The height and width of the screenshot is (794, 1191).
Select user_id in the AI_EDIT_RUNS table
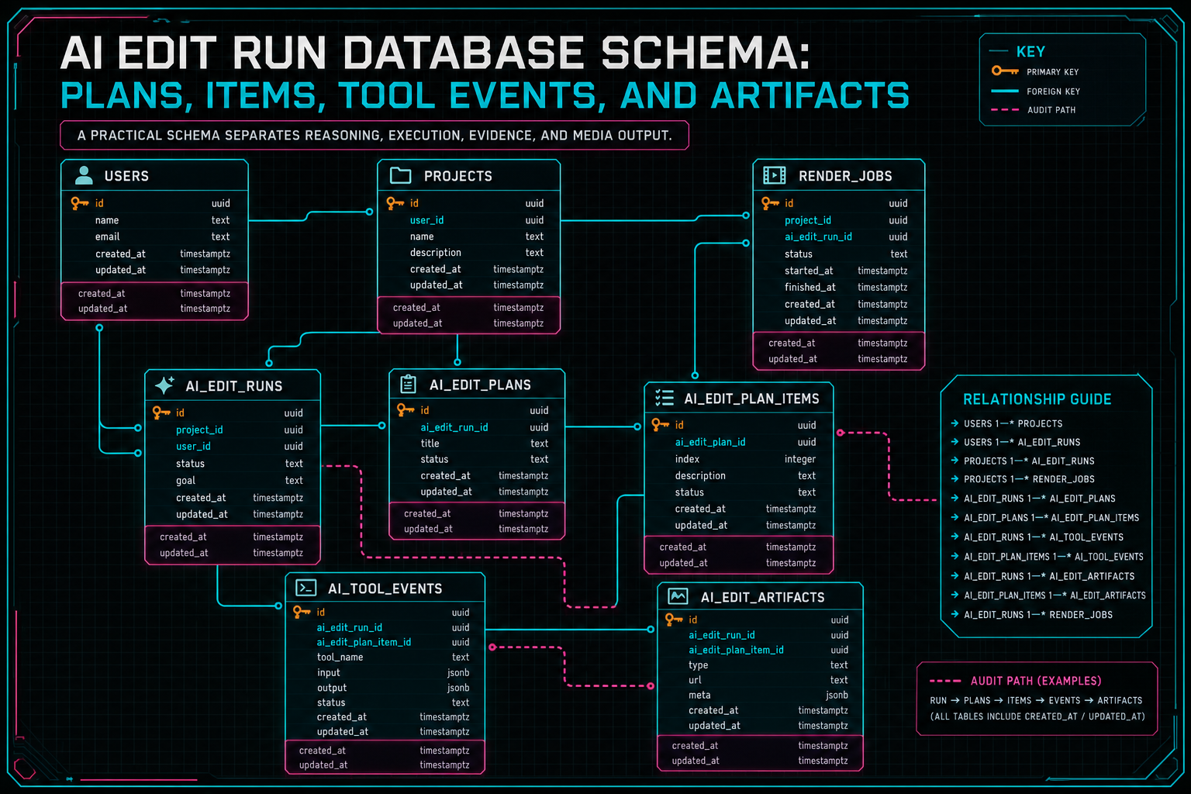point(193,447)
